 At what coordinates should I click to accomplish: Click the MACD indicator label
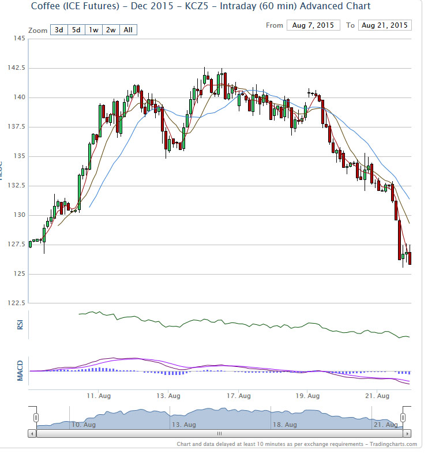tap(20, 370)
